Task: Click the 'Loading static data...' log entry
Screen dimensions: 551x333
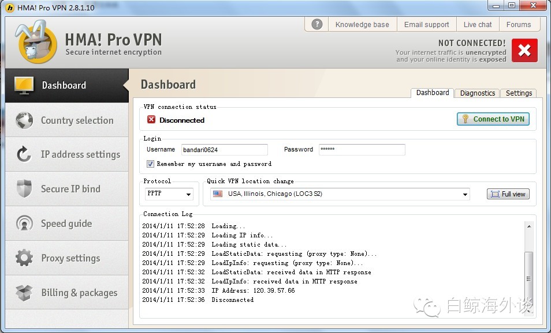Action: 214,244
